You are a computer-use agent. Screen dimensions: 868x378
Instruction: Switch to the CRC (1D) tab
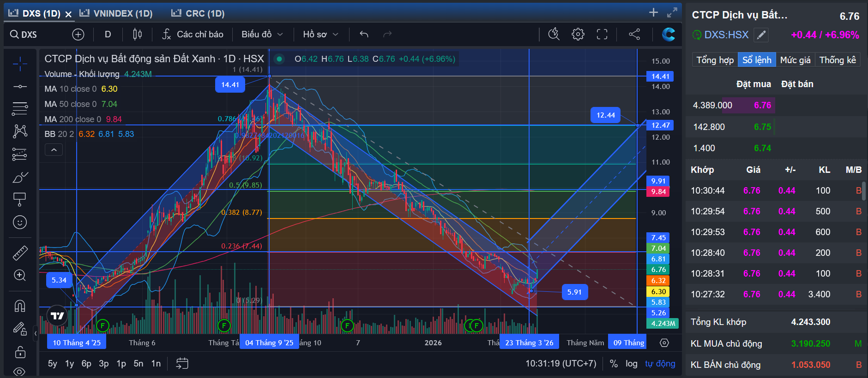tap(198, 13)
